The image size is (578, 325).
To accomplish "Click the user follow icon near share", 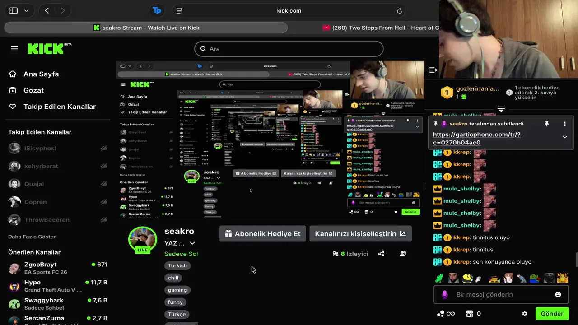I will tap(403, 254).
